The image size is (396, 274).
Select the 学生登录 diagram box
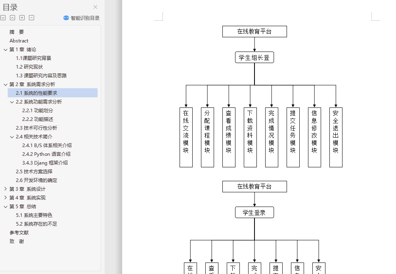pos(254,213)
